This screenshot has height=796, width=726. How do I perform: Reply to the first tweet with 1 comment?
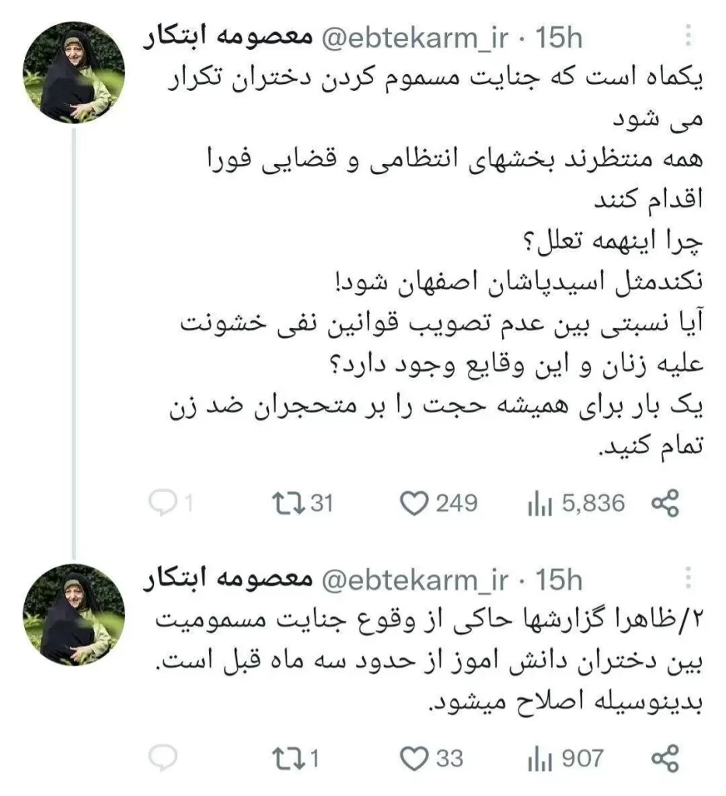tap(170, 503)
